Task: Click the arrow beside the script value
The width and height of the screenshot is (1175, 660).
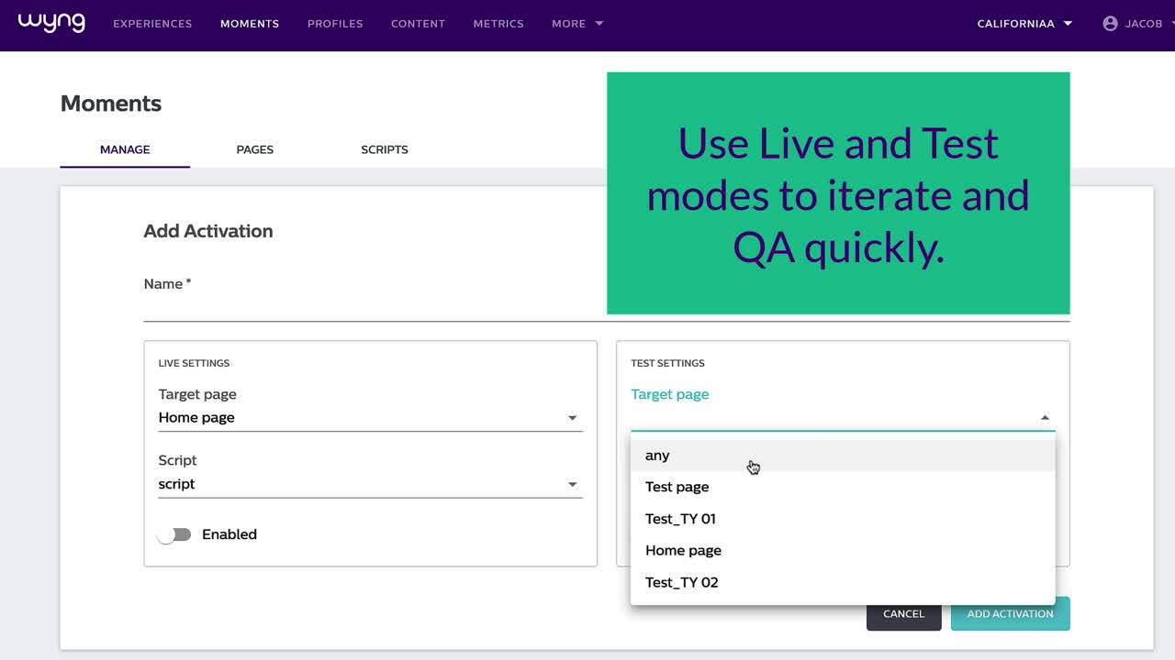Action: 572,484
